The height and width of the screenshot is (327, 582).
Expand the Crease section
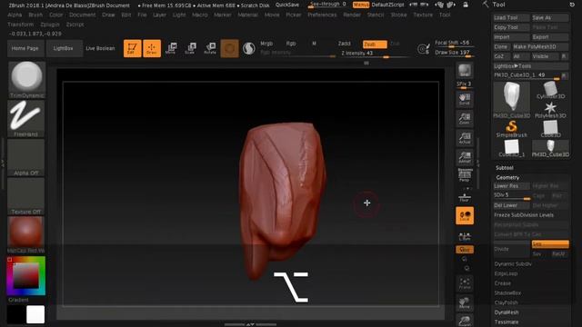pyautogui.click(x=503, y=283)
